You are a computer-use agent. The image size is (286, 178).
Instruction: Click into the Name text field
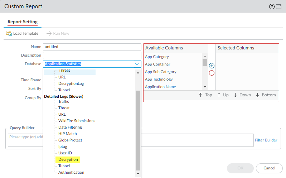(x=92, y=47)
